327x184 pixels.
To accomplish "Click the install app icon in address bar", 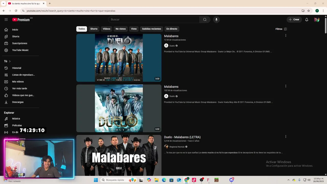I will (x=303, y=11).
